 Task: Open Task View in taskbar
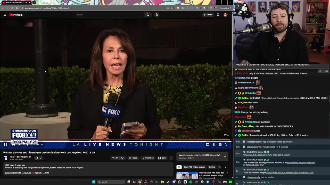128,182
